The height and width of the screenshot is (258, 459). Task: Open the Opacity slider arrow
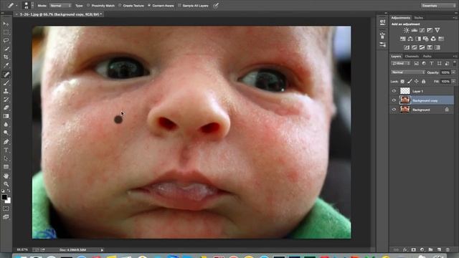pyautogui.click(x=453, y=72)
